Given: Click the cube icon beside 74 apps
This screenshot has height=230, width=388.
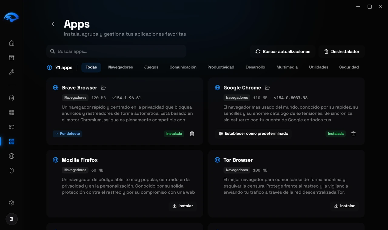Looking at the screenshot, I should (49, 67).
